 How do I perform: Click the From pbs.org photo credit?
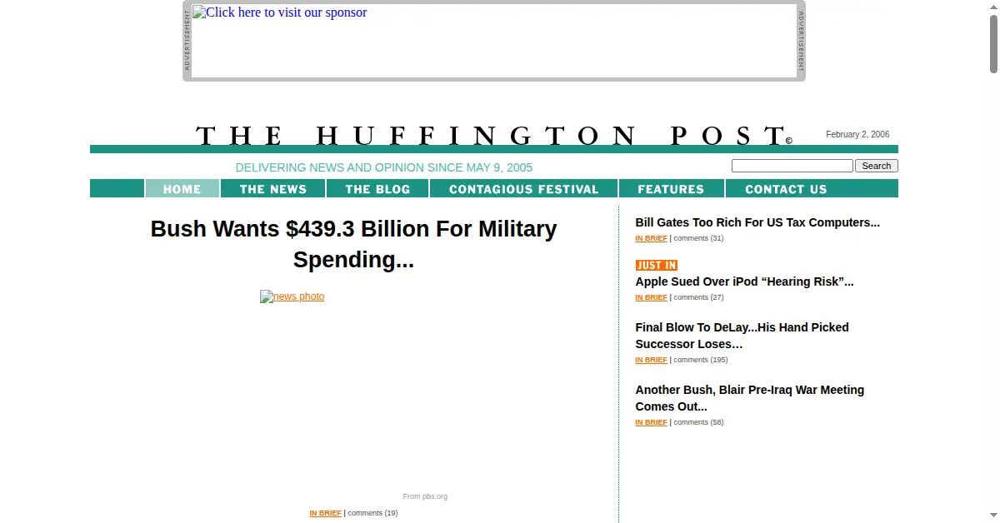425,496
